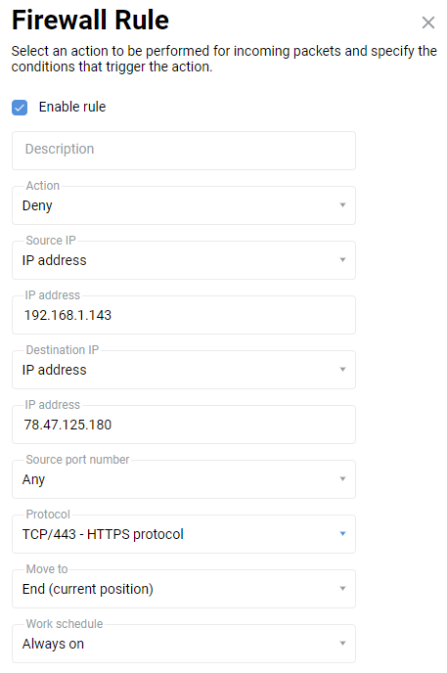447x673 pixels.
Task: Close the Firewall Rule dialog
Action: [x=428, y=22]
